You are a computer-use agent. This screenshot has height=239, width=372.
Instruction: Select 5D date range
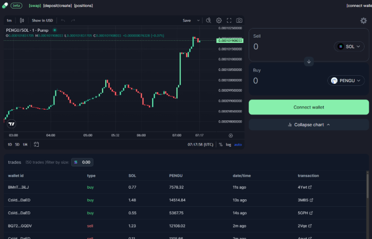[x=18, y=145]
